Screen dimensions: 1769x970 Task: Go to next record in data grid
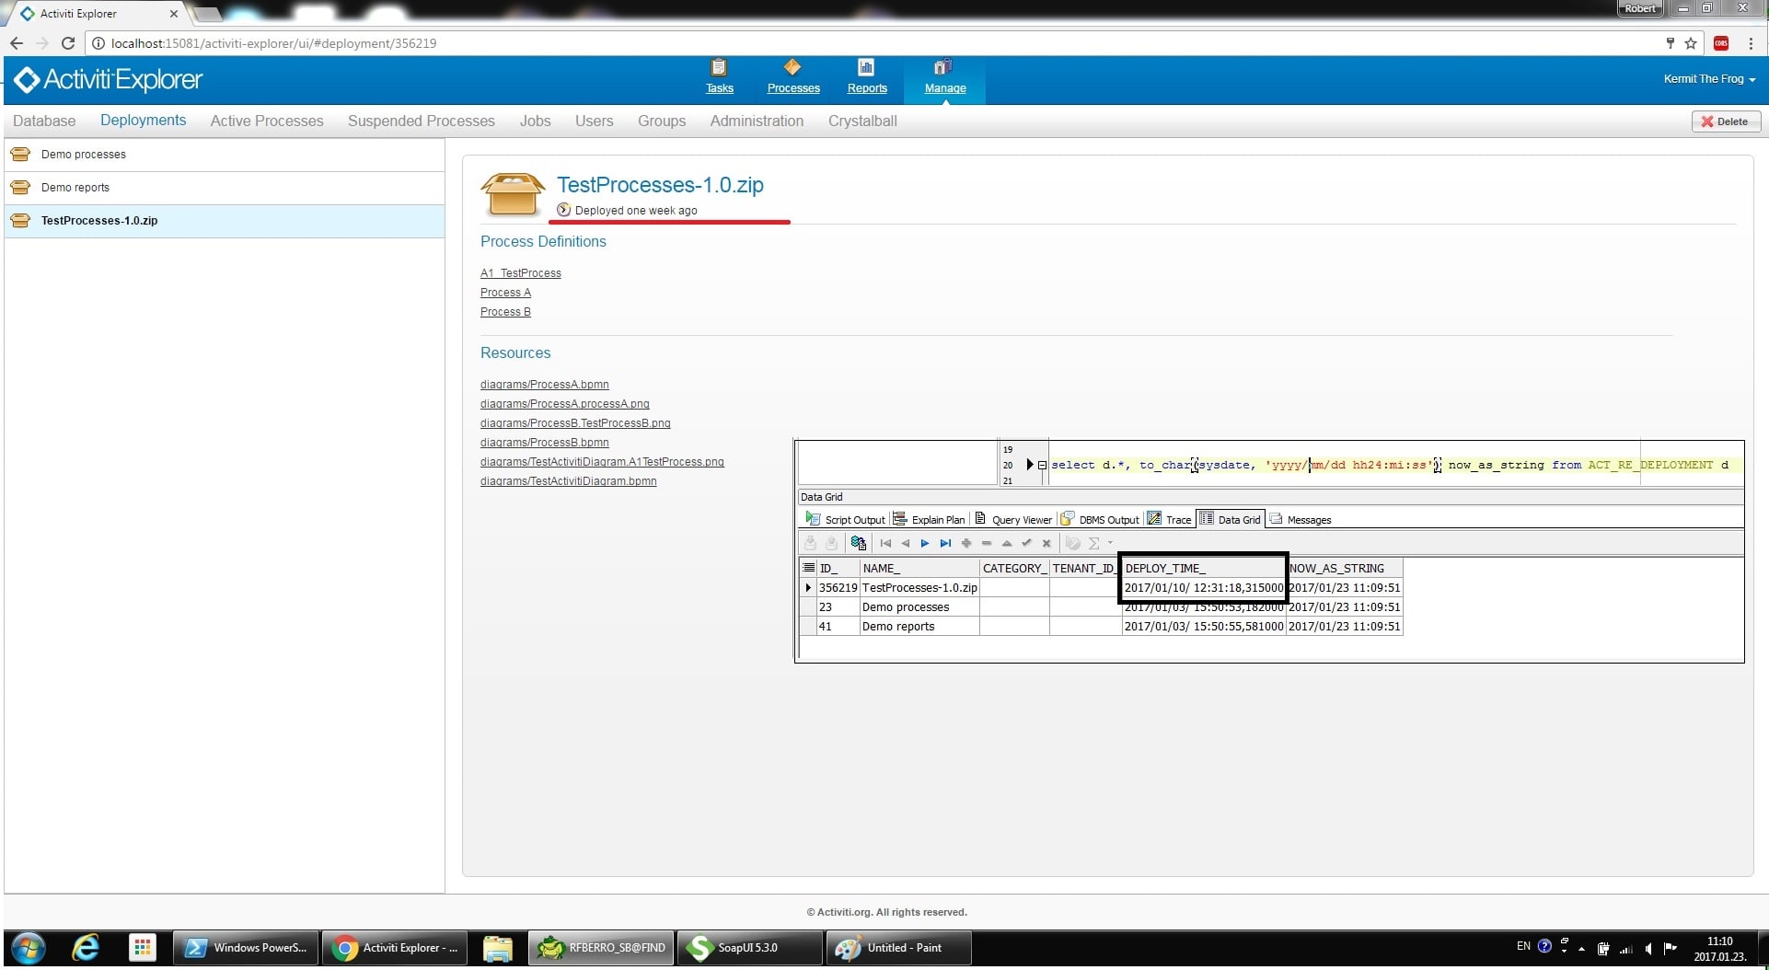[x=925, y=543]
